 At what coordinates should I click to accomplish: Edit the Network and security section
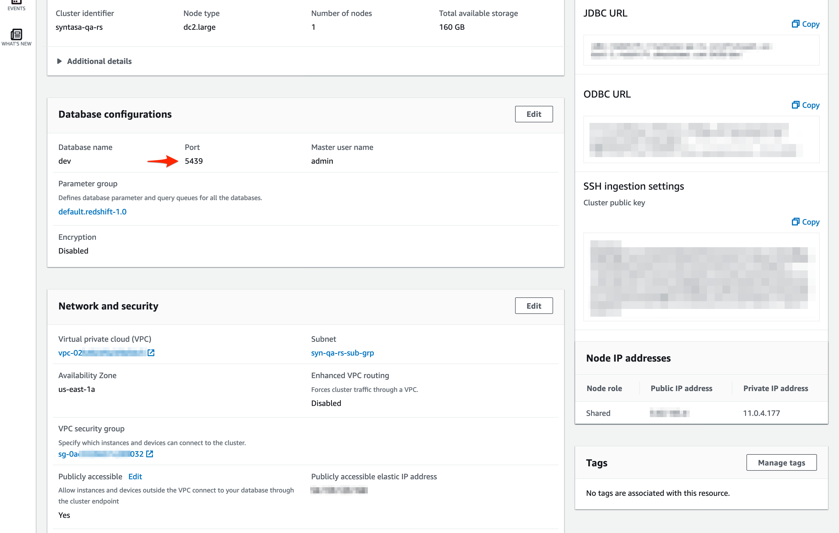coord(534,306)
